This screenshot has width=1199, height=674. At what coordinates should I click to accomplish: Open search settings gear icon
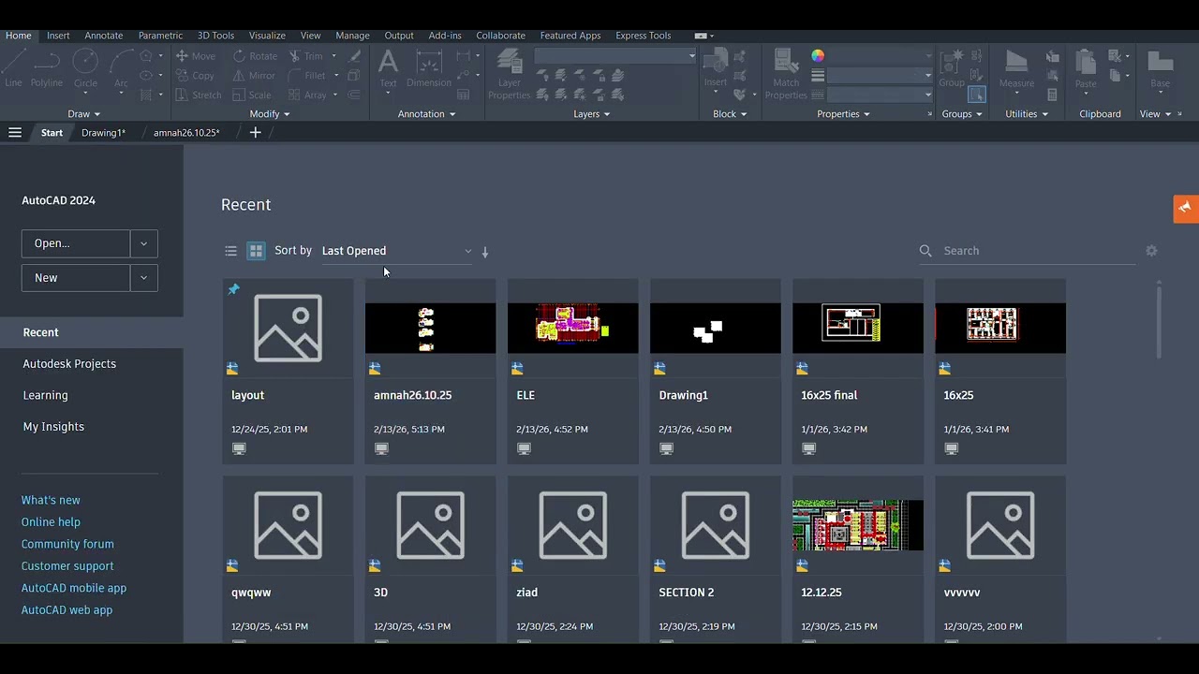[x=1151, y=251]
